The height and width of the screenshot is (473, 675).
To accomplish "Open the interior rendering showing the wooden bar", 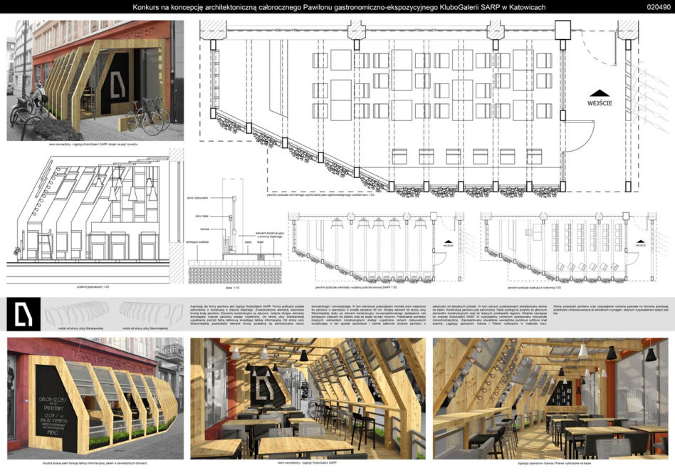I will [x=550, y=398].
